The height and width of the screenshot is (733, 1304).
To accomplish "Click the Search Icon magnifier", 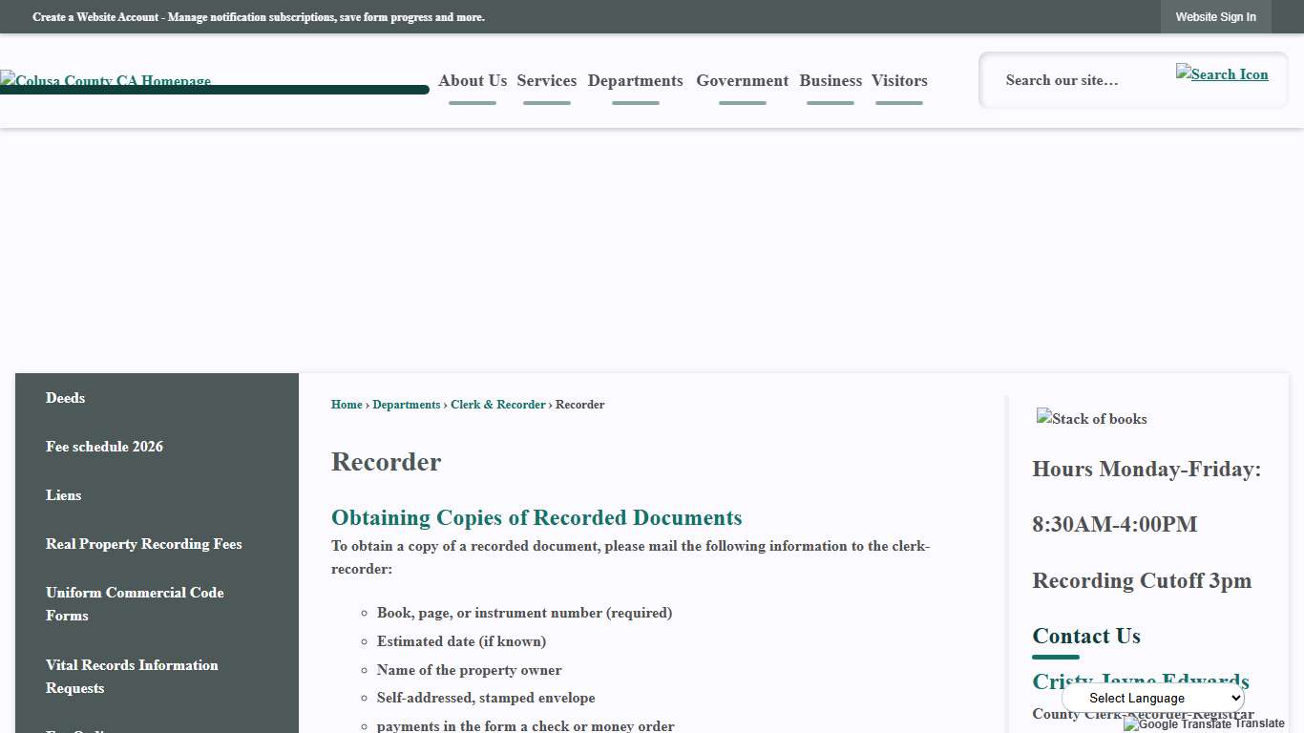I will tap(1222, 73).
